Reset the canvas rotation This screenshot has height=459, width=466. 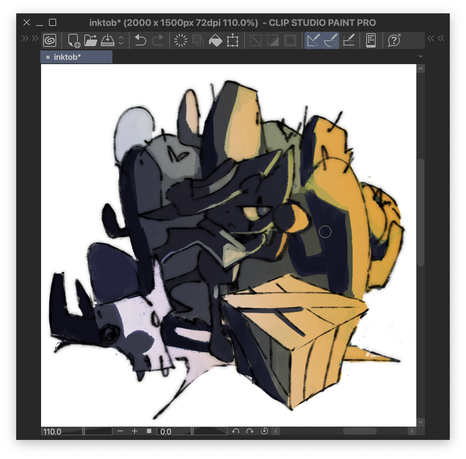pos(264,431)
